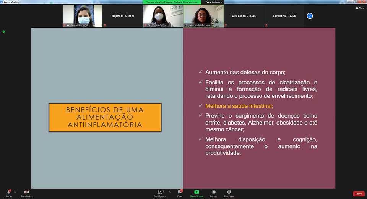Open audio options arrow beside Audio
Image resolution: width=367 pixels, height=199 pixels.
(15, 192)
